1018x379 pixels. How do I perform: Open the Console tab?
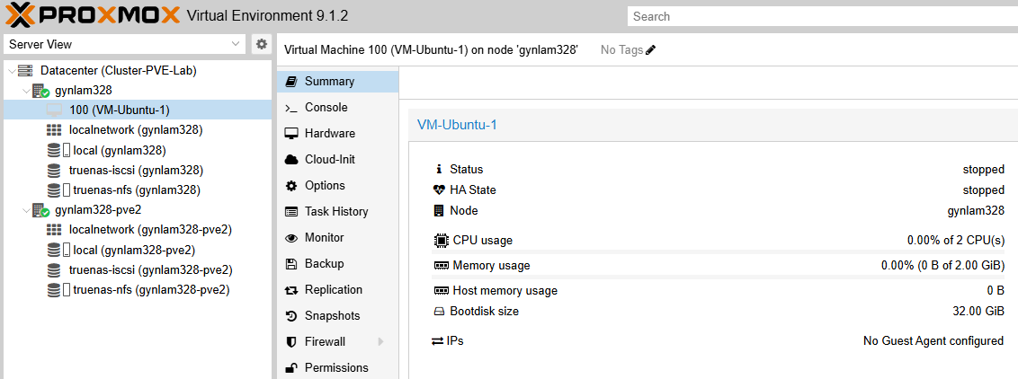pyautogui.click(x=337, y=108)
